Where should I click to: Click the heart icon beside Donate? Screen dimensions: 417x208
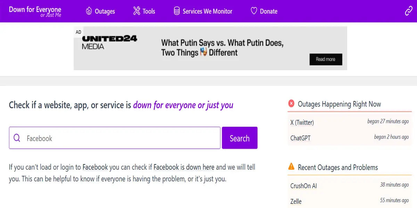tap(254, 11)
